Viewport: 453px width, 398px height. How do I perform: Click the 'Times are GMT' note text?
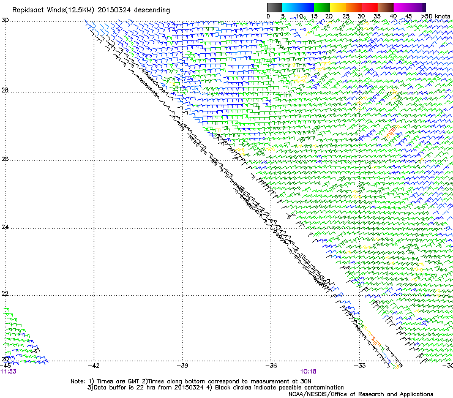pos(118,381)
